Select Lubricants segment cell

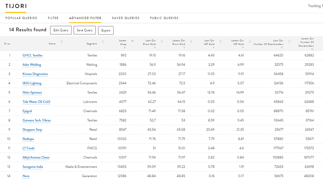click(90, 102)
